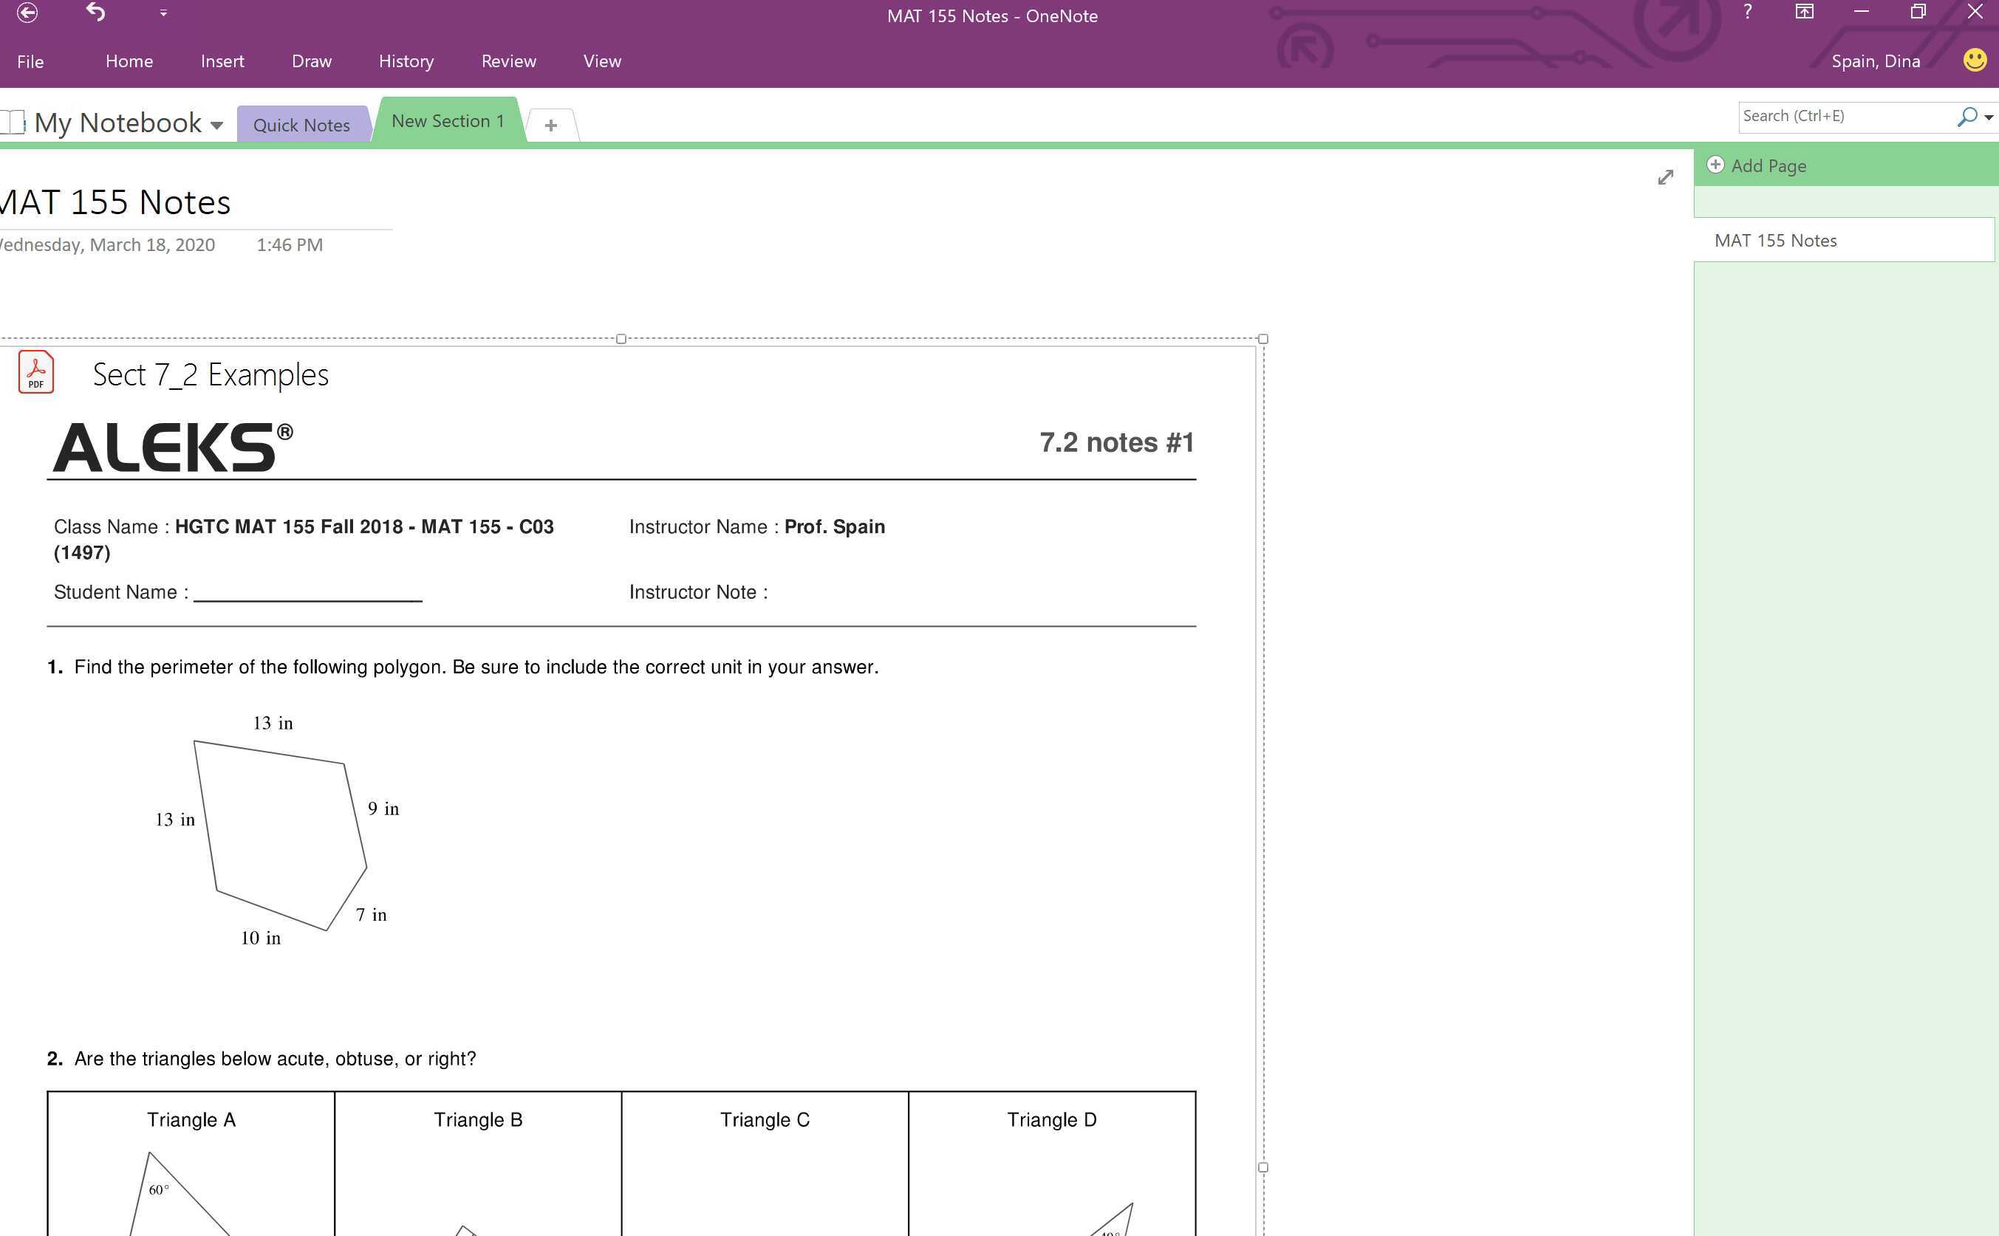Click the smiley feedback icon
This screenshot has width=1999, height=1236.
tap(1975, 61)
